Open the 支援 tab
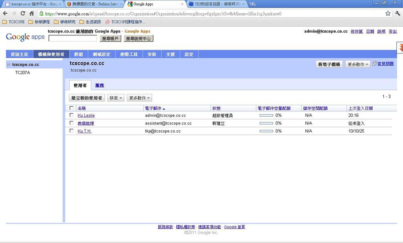Viewport: 403px width, 243px height. [x=170, y=54]
